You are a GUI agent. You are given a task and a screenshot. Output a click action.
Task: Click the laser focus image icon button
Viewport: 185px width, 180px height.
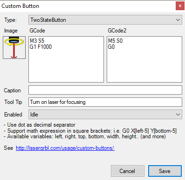coord(14,48)
